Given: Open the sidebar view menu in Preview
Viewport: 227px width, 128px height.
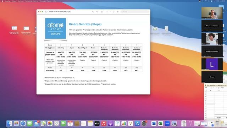Looking at the screenshot, I should click(x=46, y=12).
